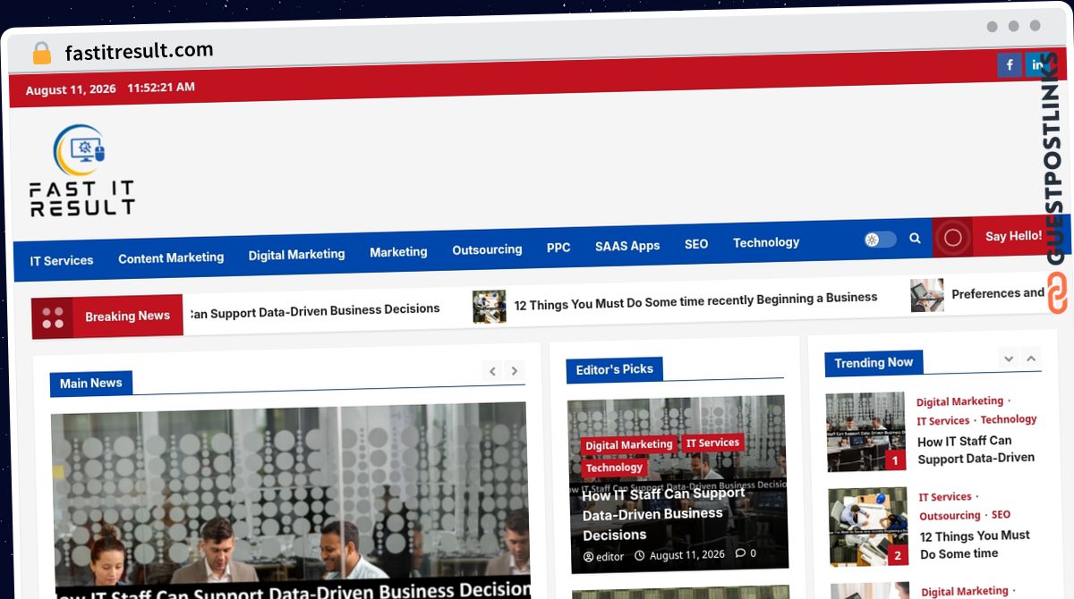This screenshot has height=599, width=1074.
Task: Open the '12 Things You Must Do' ticker headline
Action: coord(695,300)
